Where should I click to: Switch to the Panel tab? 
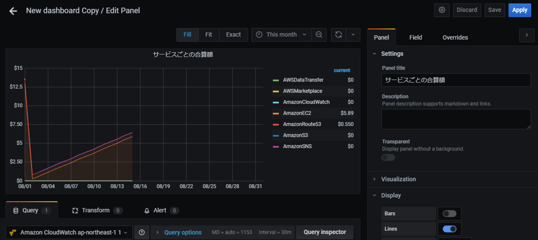(x=381, y=38)
